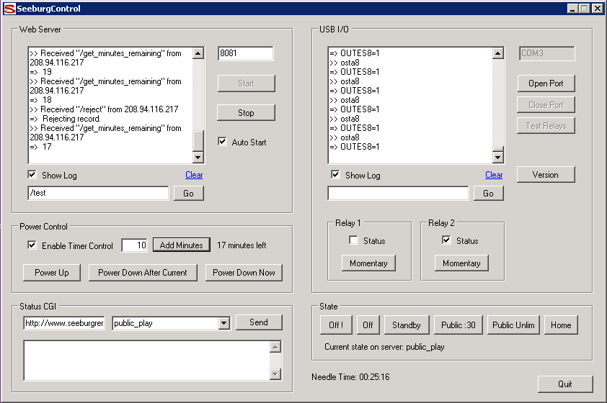Click the '/reject' received log line
The width and height of the screenshot is (607, 403).
(x=104, y=109)
